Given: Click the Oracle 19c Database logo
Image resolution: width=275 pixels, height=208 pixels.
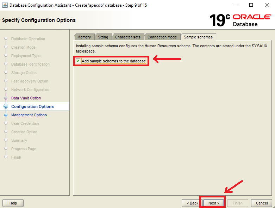Looking at the screenshot, I should click(240, 20).
